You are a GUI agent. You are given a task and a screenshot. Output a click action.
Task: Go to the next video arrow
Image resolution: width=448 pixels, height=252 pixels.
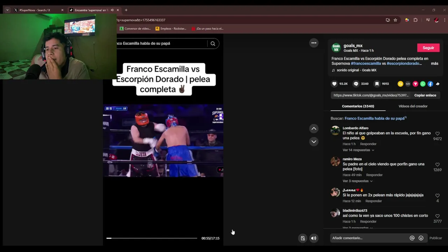pyautogui.click(x=314, y=141)
